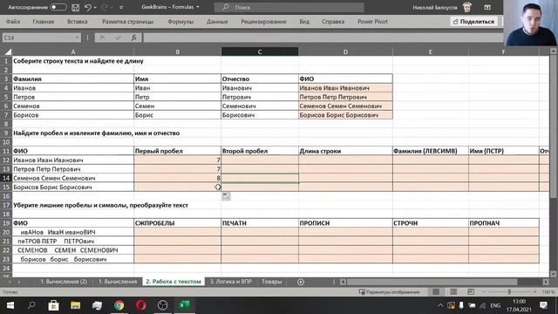Click inside the formula bar field
Image resolution: width=558 pixels, height=314 pixels.
[x=323, y=38]
